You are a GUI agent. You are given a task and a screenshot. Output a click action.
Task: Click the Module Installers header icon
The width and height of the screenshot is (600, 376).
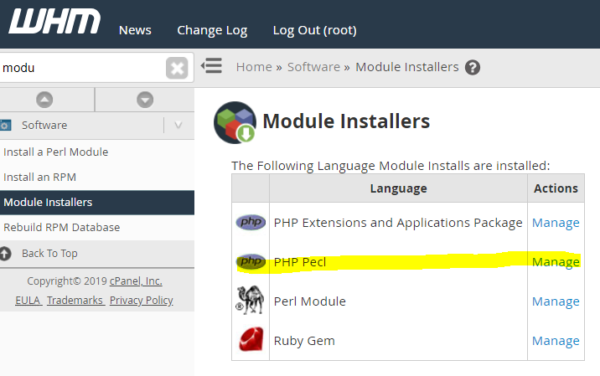tap(234, 122)
